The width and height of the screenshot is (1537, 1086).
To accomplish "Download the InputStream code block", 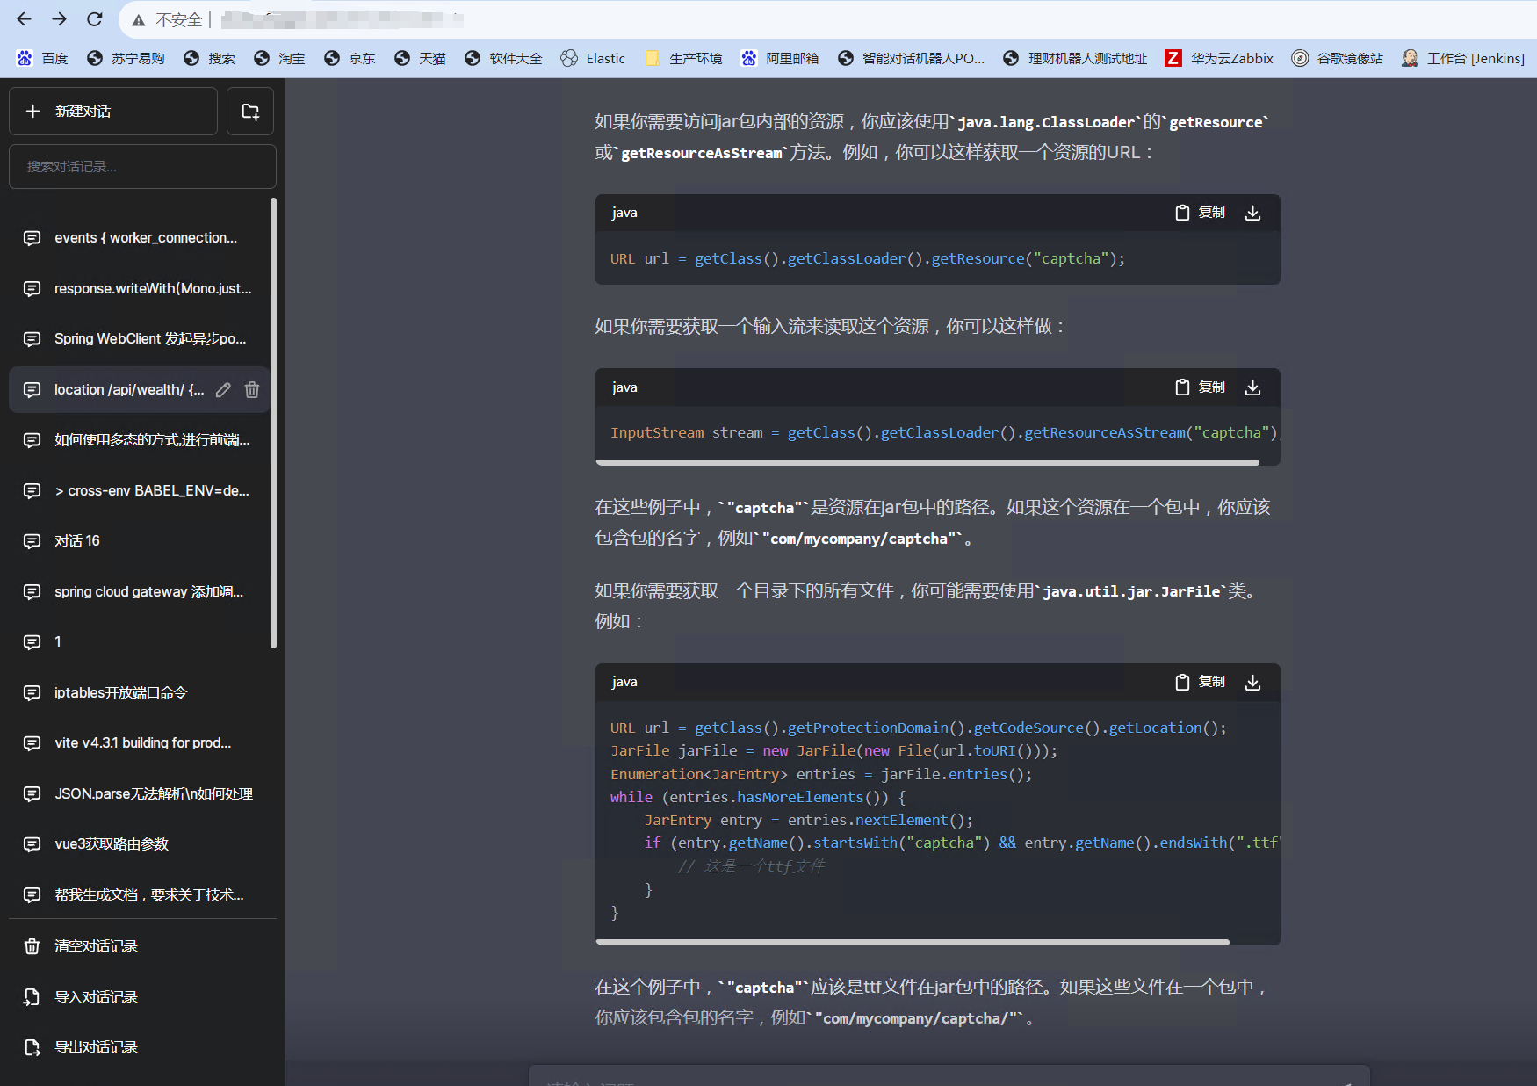I will (1253, 387).
